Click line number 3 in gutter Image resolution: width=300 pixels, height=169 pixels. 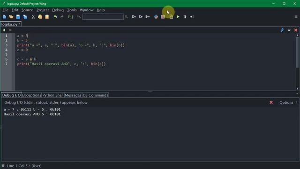(6, 45)
